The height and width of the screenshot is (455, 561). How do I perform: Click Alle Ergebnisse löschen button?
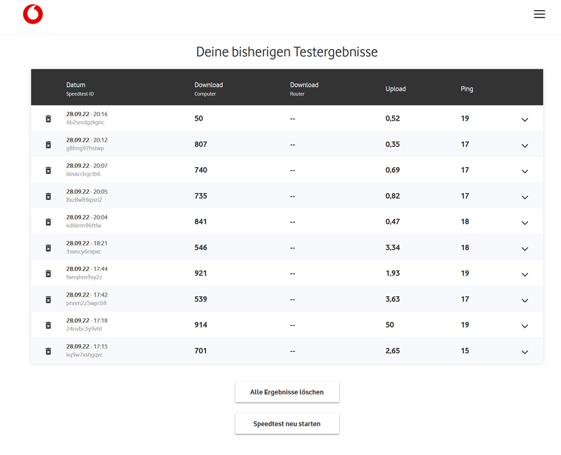286,392
